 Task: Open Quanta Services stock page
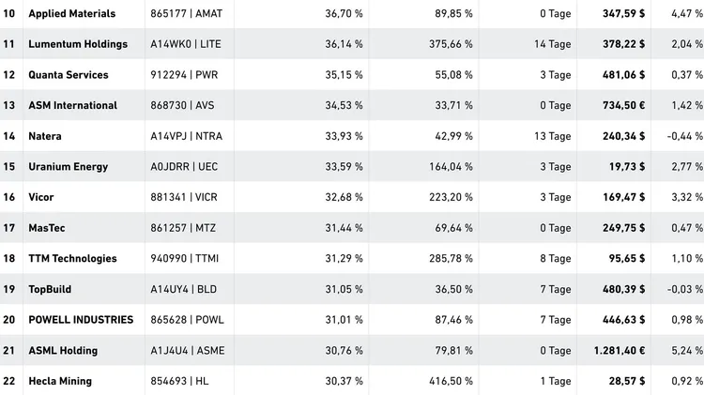(69, 75)
